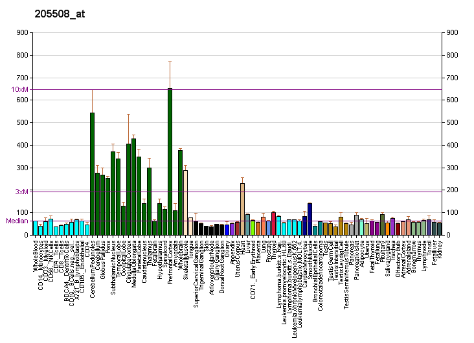Click the purple Median label
Screen dimensions: 474x343
coord(17,221)
